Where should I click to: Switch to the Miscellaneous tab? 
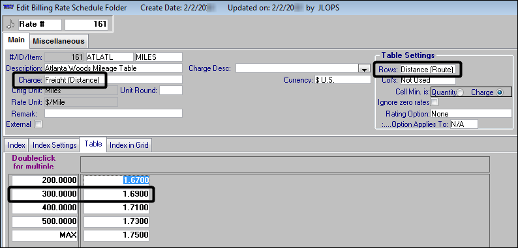(x=59, y=41)
